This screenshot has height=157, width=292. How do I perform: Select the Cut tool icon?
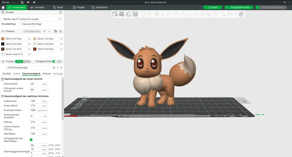coord(196,14)
